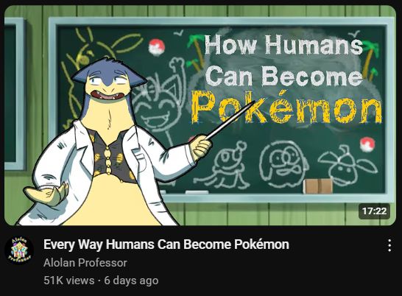Viewport: 402px width, 296px height.
Task: Click the brown chalkboard eraser
Action: pyautogui.click(x=318, y=186)
